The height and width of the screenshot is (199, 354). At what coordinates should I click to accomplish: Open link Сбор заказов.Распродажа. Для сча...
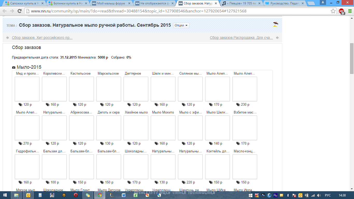click(x=241, y=38)
